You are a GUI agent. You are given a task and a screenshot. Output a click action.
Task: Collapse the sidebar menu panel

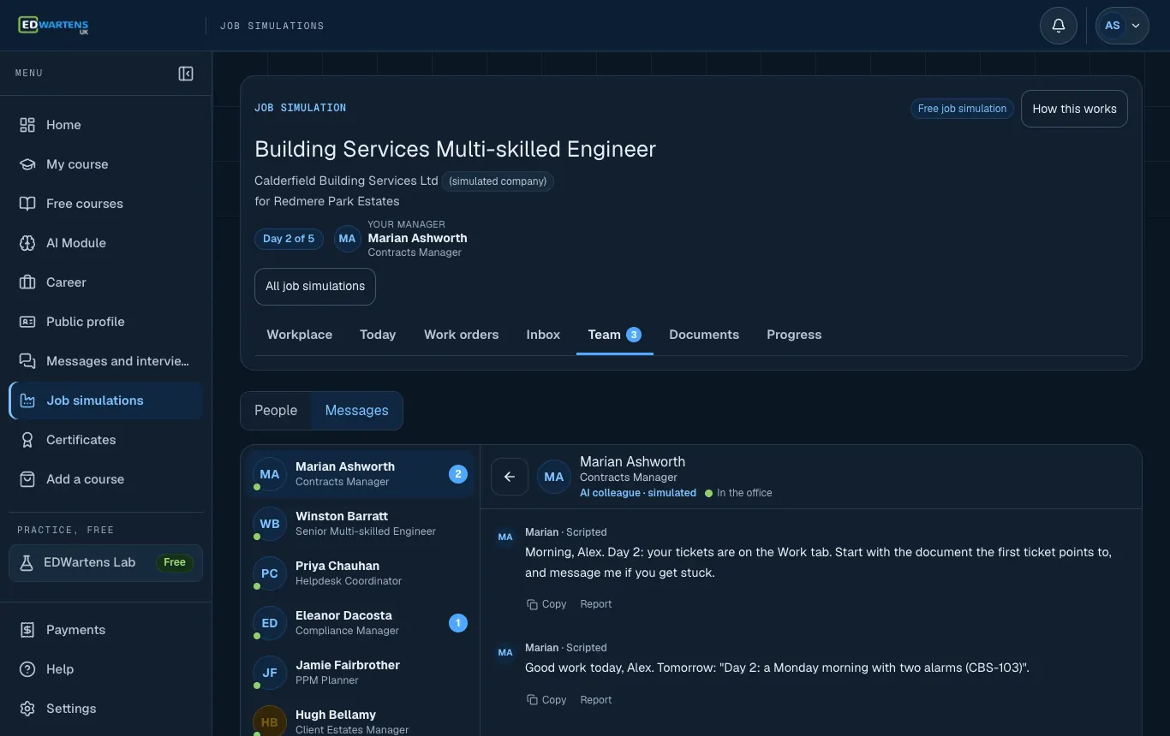point(186,74)
